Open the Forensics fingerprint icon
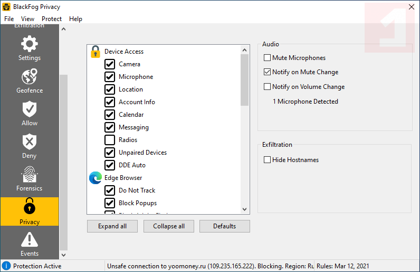The width and height of the screenshot is (420, 272). [29, 175]
